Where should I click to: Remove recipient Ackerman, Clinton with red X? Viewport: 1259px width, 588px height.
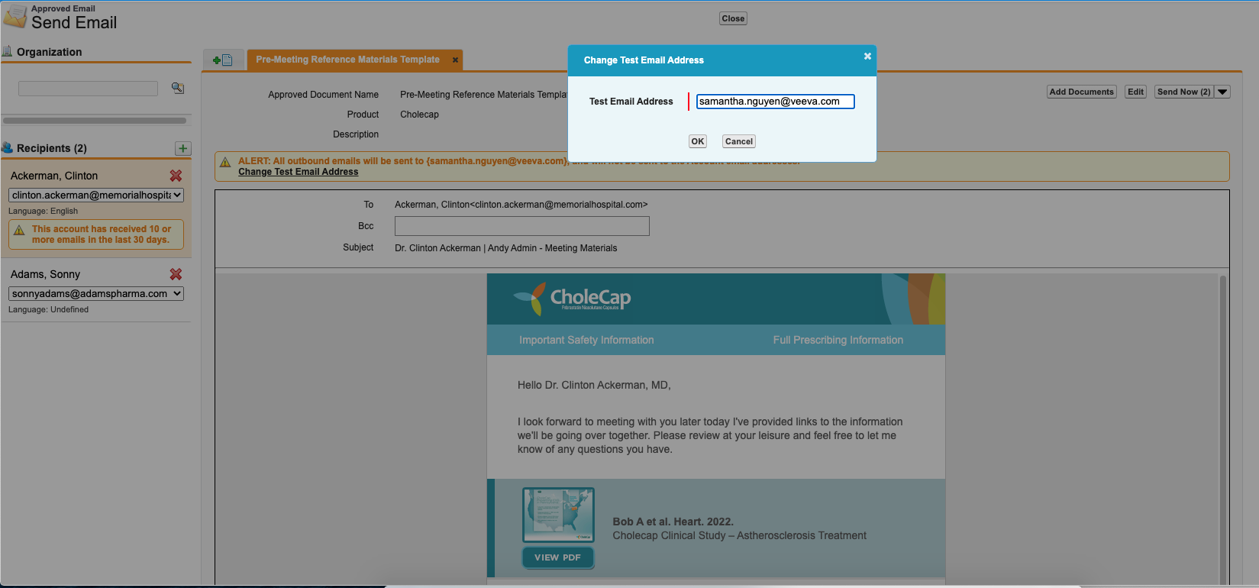(x=176, y=176)
